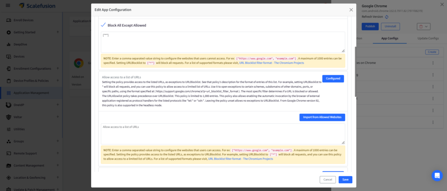
Task: Expand the Content Management submenu
Action: (x=58, y=165)
